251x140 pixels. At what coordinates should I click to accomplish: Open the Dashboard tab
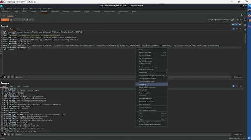(x=6, y=12)
